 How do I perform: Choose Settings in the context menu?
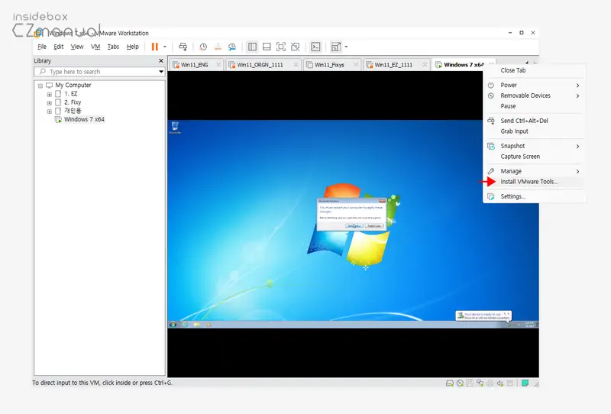(x=534, y=196)
